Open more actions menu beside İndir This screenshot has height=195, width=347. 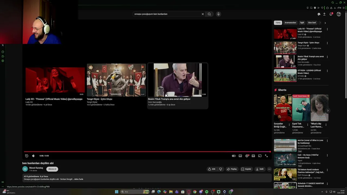tap(269, 169)
